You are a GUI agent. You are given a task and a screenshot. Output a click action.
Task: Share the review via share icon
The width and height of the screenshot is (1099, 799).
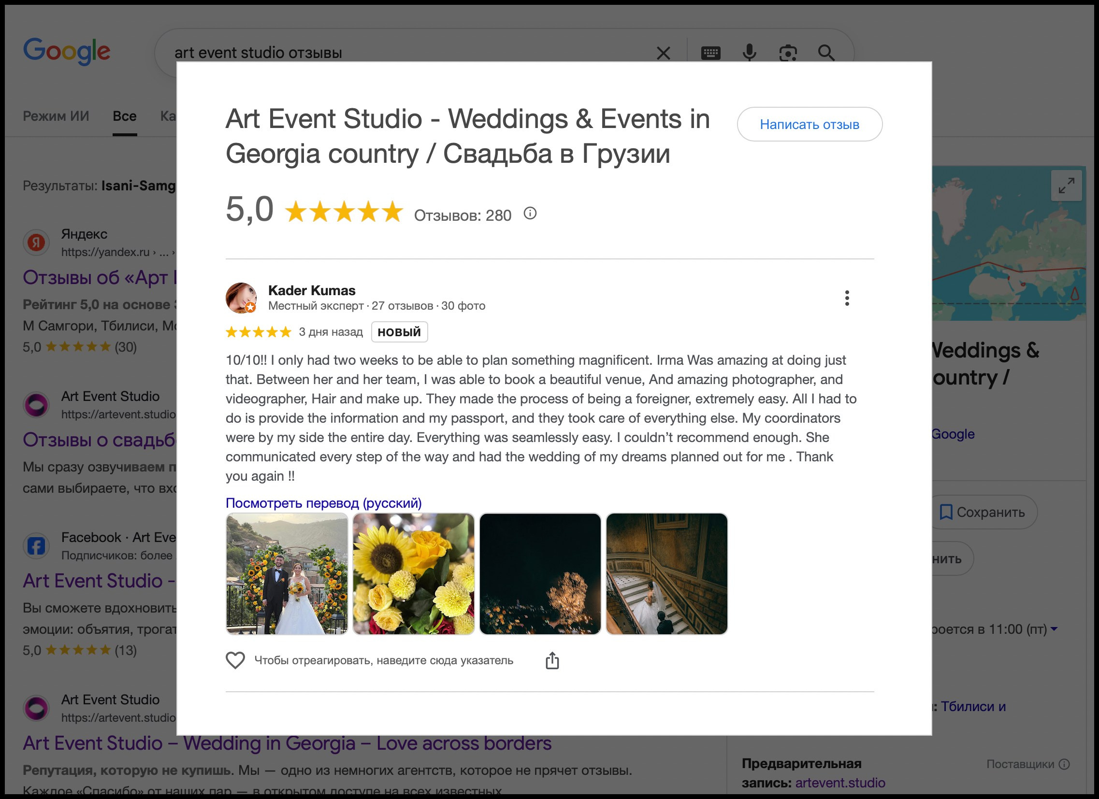point(552,660)
